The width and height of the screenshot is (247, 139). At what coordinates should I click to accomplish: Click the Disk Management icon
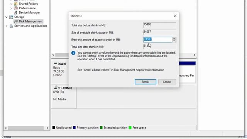[x=16, y=21]
